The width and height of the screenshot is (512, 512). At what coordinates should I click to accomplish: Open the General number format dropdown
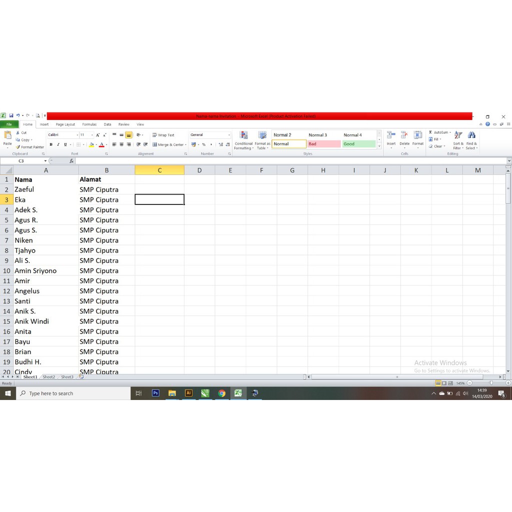229,135
